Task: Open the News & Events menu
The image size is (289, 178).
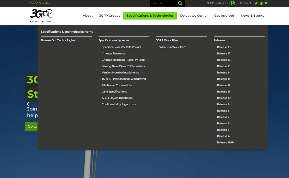Action: [252, 16]
